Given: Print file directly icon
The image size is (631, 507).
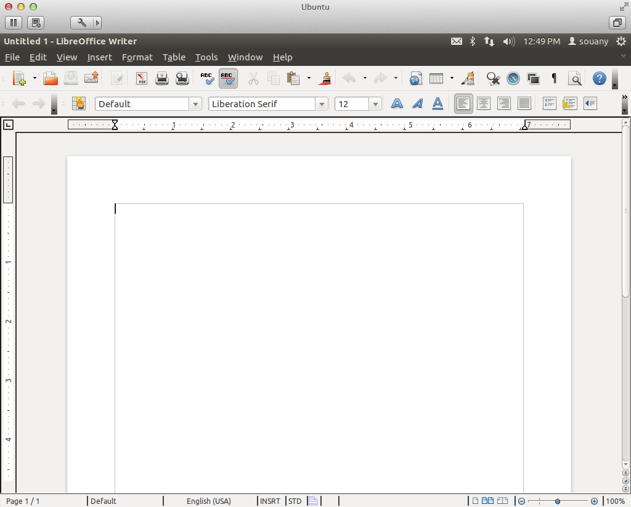Looking at the screenshot, I should click(x=162, y=78).
